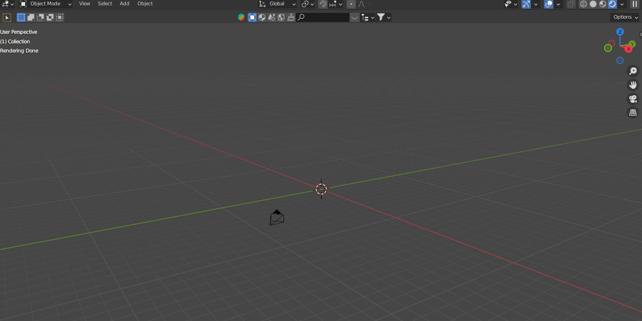Click the negative Z axis gizmo circle
This screenshot has width=642, height=321.
coord(620,60)
